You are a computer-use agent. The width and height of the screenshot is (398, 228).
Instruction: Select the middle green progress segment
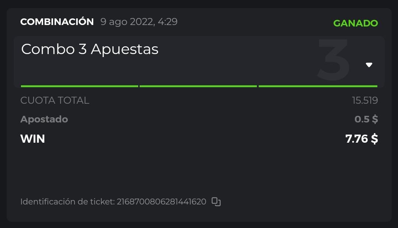pyautogui.click(x=198, y=86)
